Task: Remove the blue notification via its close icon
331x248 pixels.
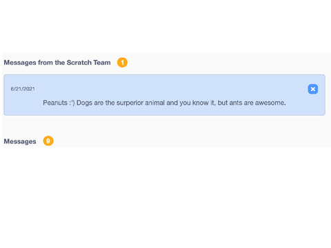Action: (x=313, y=89)
